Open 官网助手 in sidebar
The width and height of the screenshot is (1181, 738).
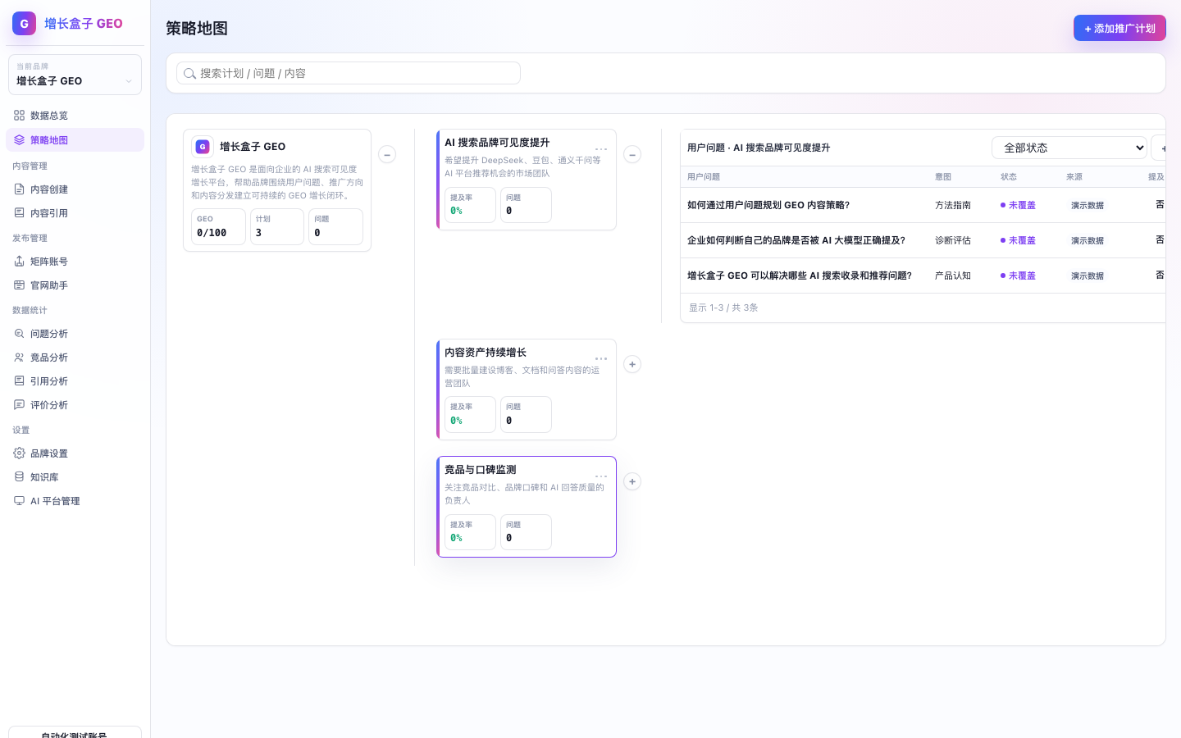(75, 285)
